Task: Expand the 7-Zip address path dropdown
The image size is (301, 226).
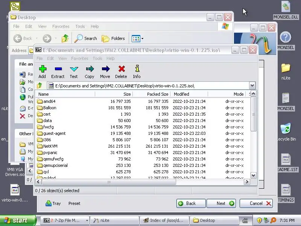Action: (x=252, y=86)
